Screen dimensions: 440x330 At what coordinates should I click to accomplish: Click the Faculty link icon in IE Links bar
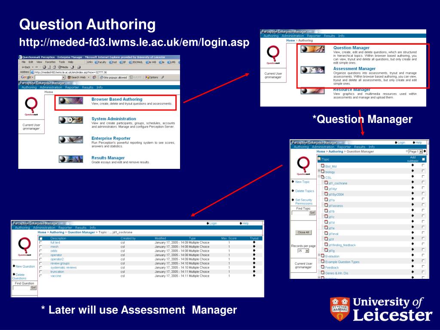tap(97, 62)
